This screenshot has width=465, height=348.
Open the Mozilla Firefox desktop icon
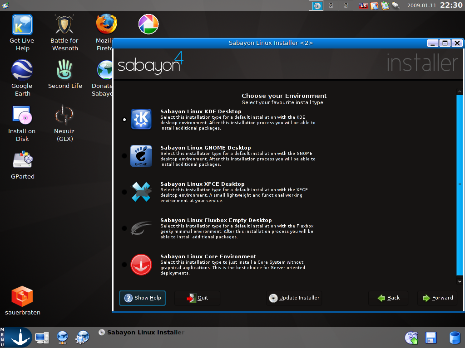click(106, 24)
